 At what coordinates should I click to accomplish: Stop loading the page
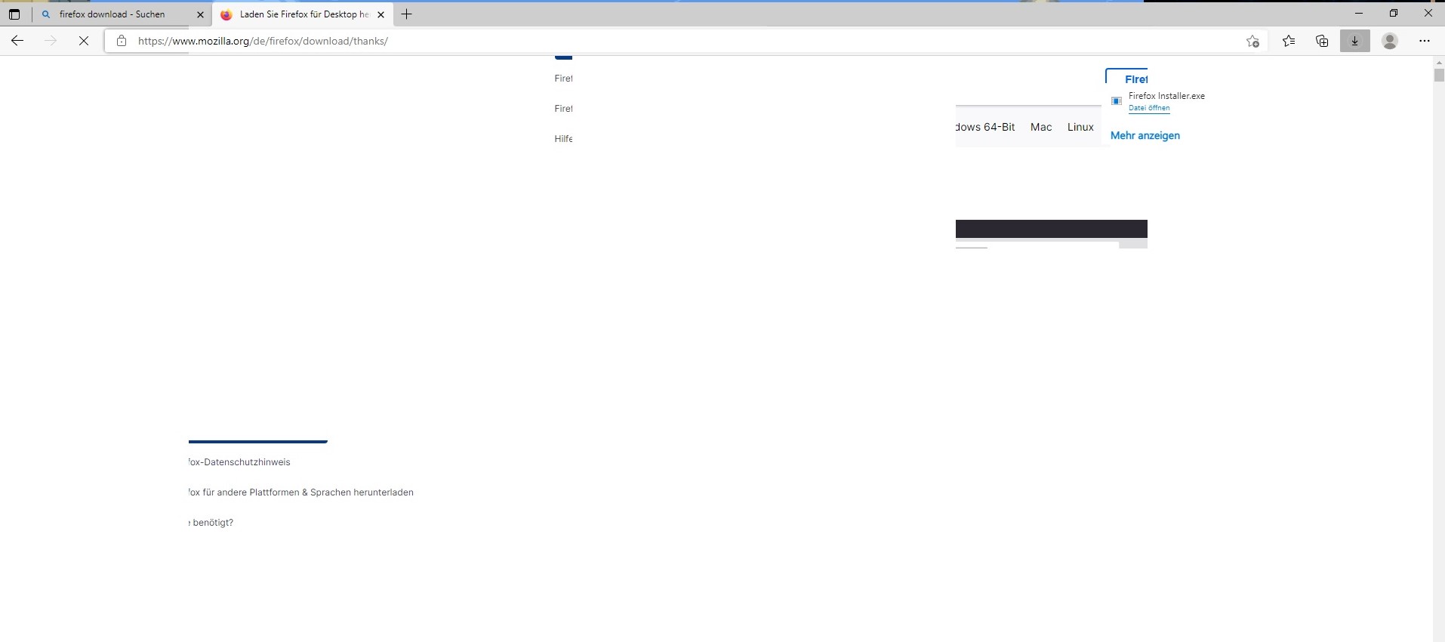pyautogui.click(x=84, y=41)
